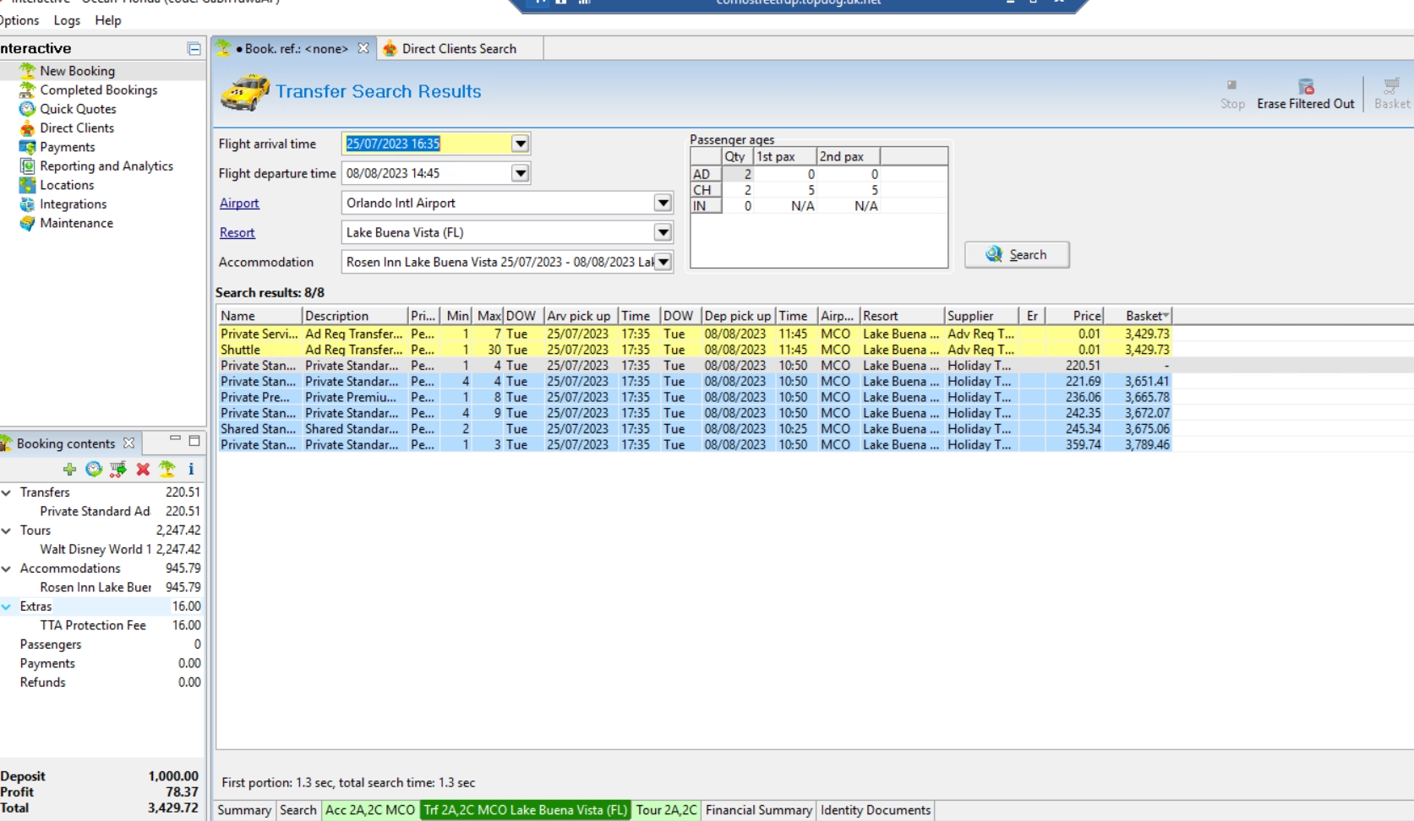Sort results by the Name column header

coord(259,316)
